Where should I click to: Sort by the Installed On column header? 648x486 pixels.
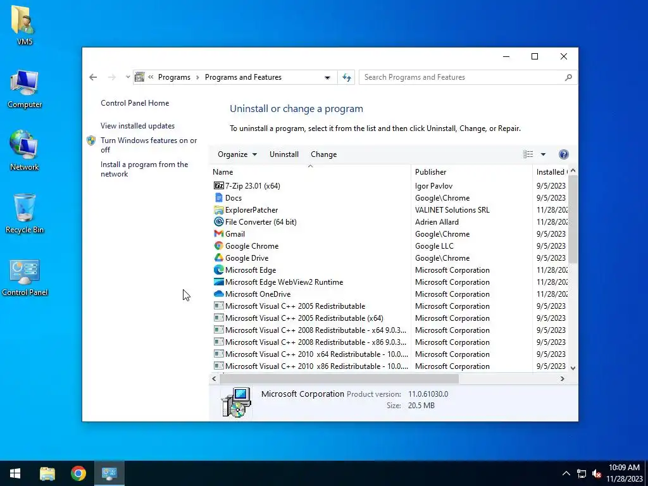coord(550,172)
